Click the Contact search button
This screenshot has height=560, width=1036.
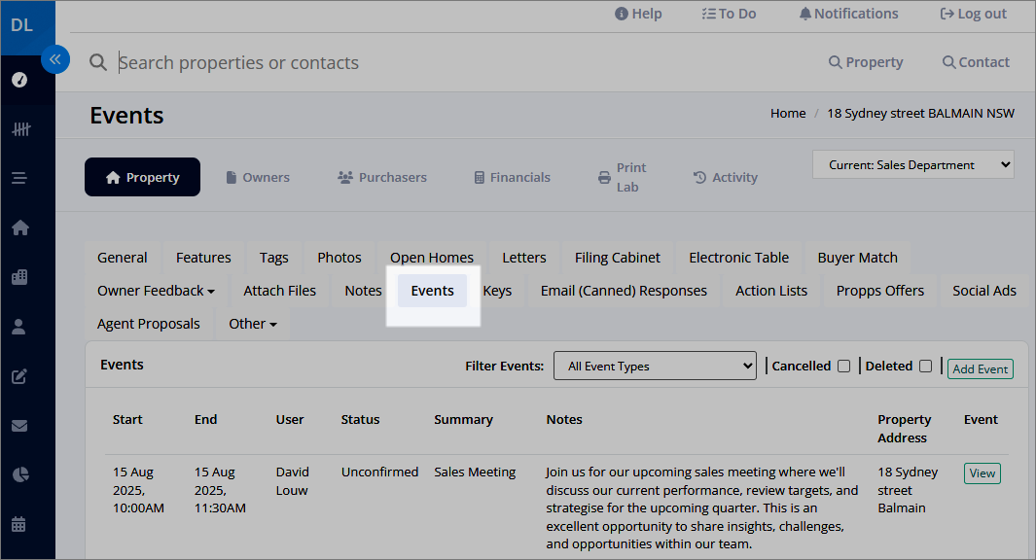[976, 62]
